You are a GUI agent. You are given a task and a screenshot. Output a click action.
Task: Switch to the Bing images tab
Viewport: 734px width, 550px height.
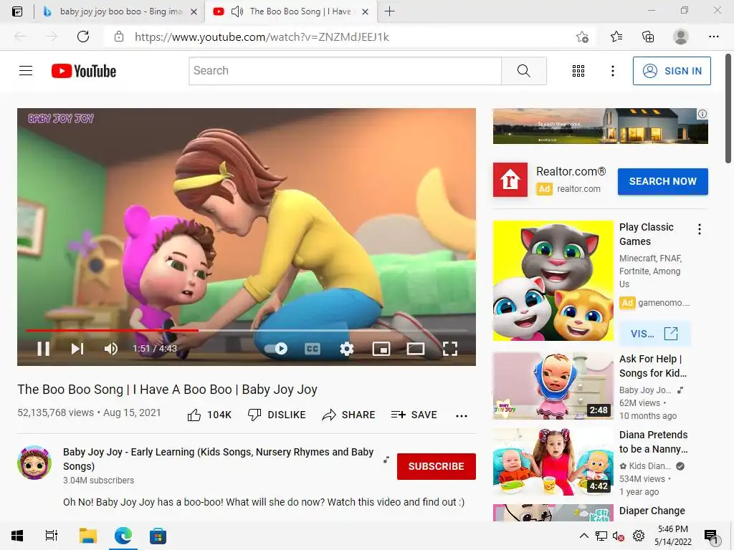[120, 11]
